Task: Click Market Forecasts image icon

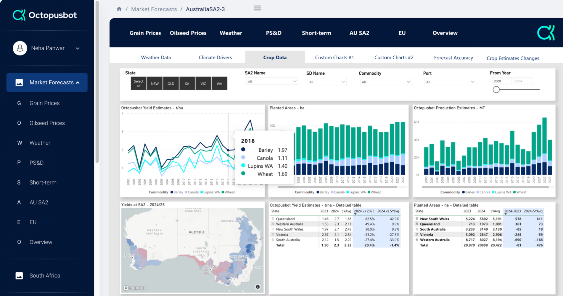Action: tap(19, 82)
